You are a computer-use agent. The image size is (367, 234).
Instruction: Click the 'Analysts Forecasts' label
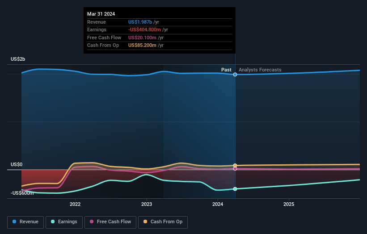pos(260,70)
